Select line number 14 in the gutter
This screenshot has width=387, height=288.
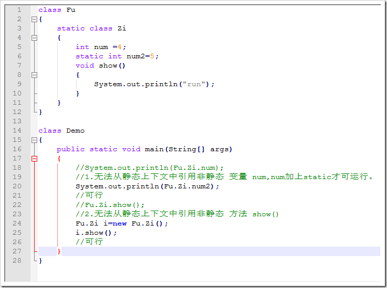point(17,131)
